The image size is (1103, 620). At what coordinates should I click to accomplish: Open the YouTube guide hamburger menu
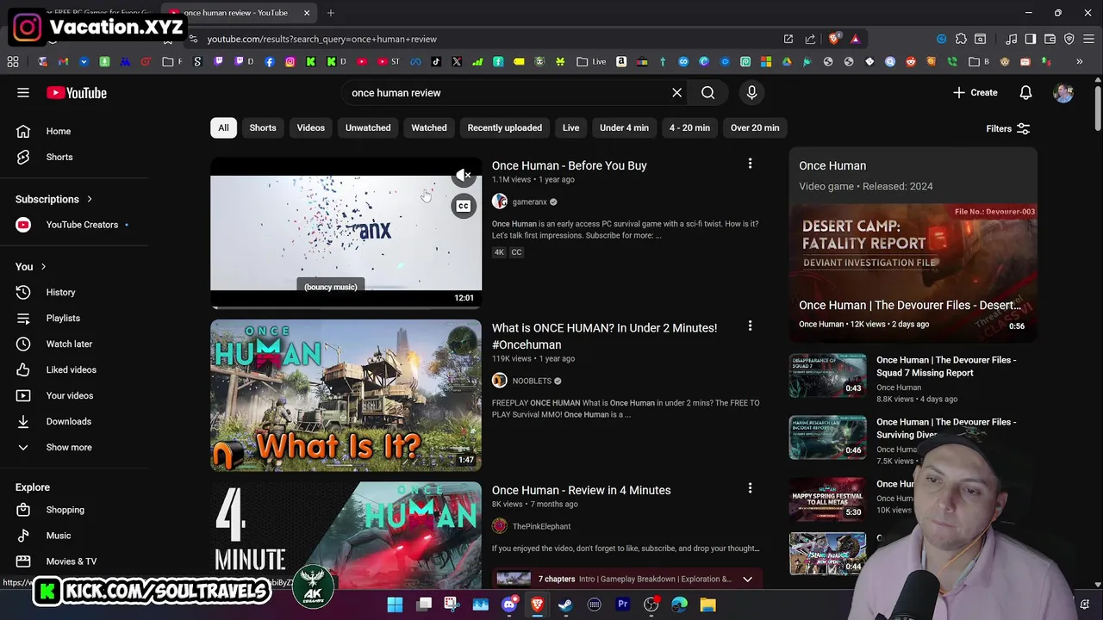tap(23, 93)
